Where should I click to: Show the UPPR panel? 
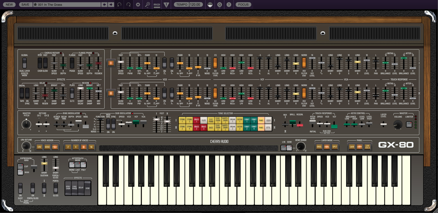click(359, 147)
